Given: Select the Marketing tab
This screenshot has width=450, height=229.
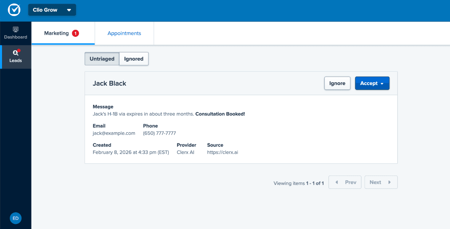Looking at the screenshot, I should [x=56, y=33].
